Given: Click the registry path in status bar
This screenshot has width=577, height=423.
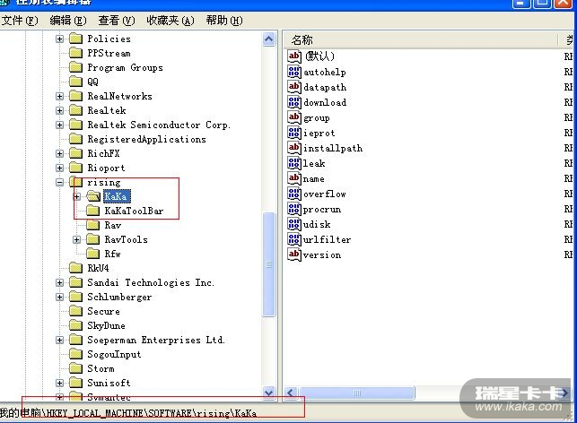Looking at the screenshot, I should point(128,413).
